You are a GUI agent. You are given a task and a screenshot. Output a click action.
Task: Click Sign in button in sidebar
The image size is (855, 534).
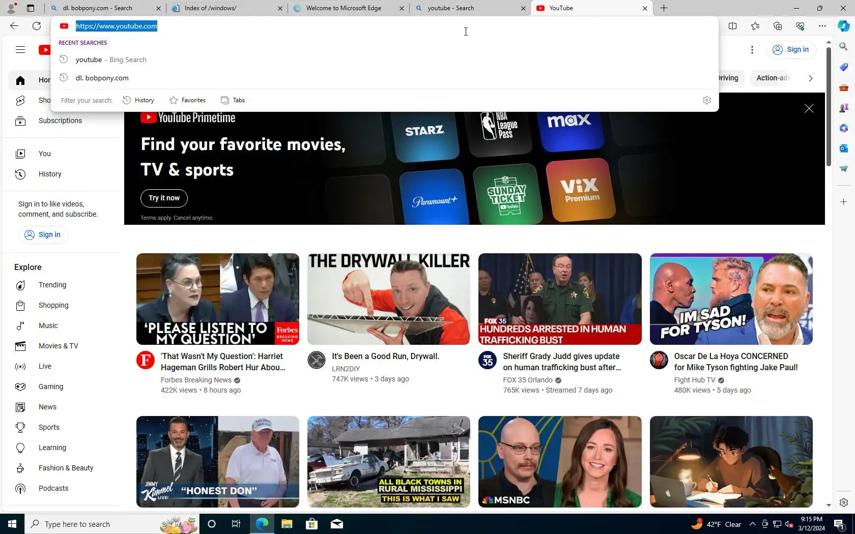pyautogui.click(x=43, y=234)
